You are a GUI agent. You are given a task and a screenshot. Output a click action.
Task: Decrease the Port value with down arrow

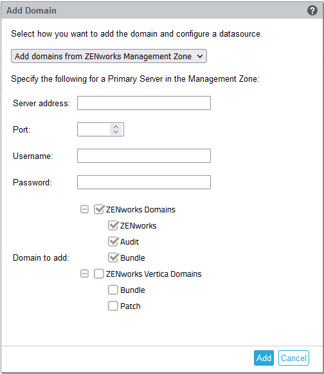click(116, 132)
